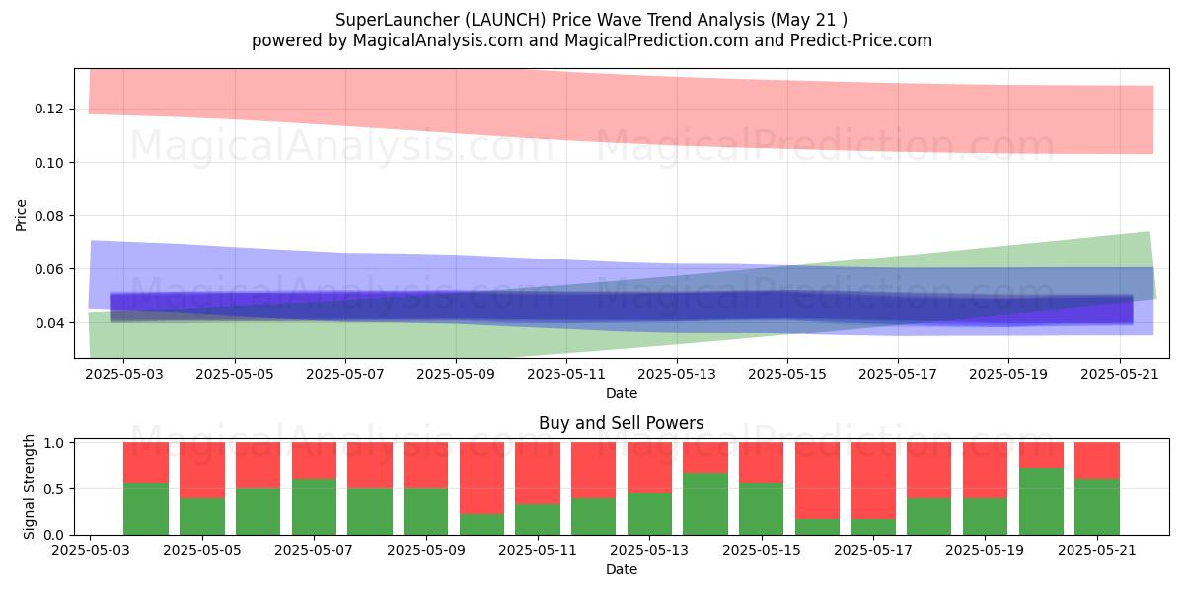Click 2025-05-03 on the price chart axis
1184x592 pixels.
click(x=124, y=375)
